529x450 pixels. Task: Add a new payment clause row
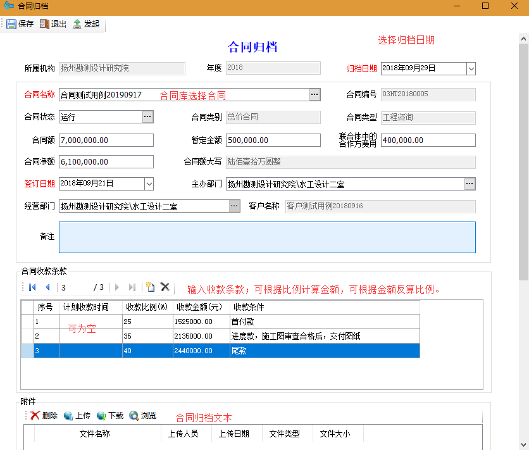pos(150,287)
